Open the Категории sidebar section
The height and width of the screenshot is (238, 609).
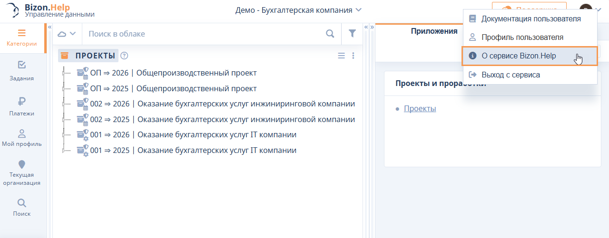pos(22,38)
